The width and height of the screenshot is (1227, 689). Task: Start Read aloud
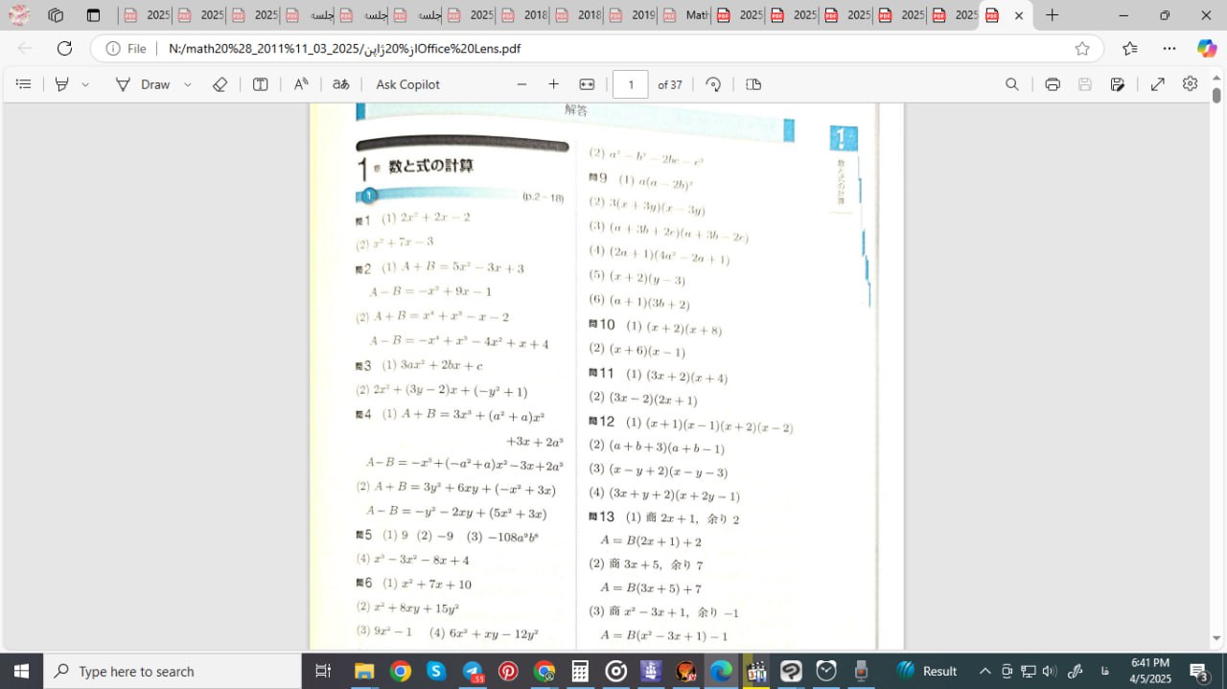tap(301, 84)
